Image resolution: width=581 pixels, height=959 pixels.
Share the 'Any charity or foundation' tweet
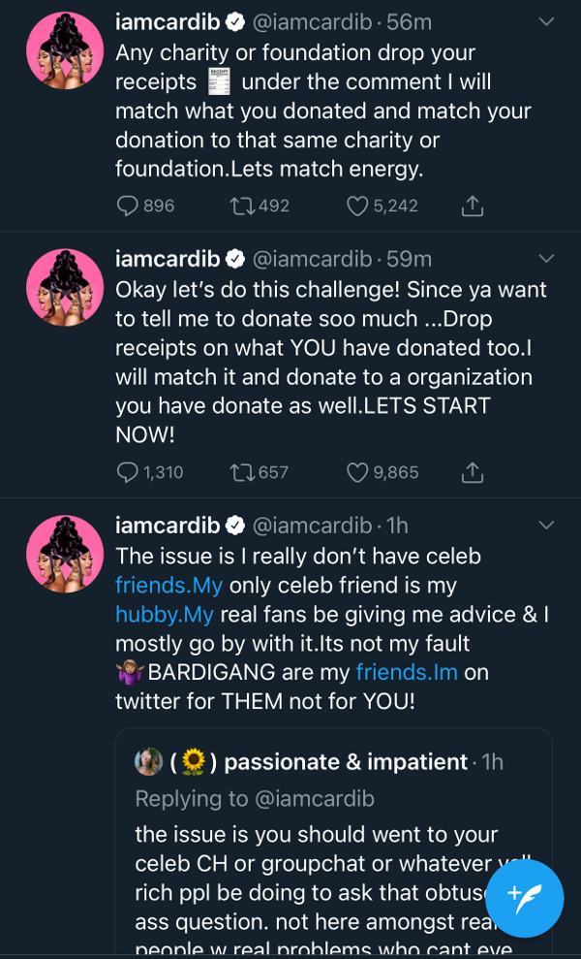472,206
